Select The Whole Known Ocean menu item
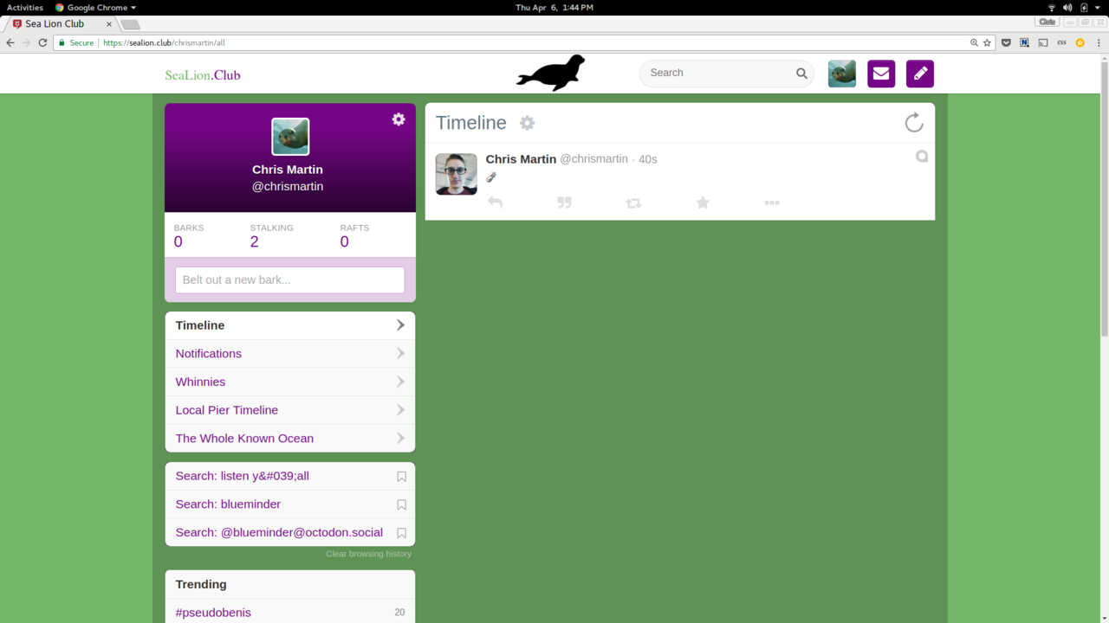Image resolution: width=1109 pixels, height=623 pixels. tap(244, 439)
